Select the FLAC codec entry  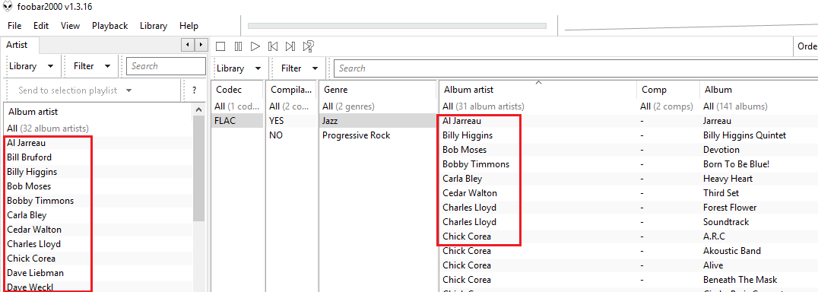[x=237, y=120]
